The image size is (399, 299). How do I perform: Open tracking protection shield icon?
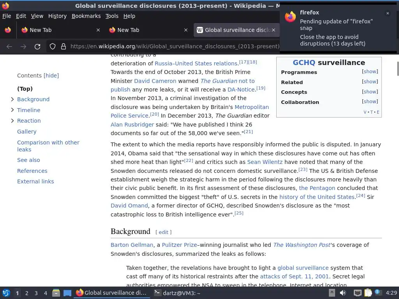coord(53,47)
